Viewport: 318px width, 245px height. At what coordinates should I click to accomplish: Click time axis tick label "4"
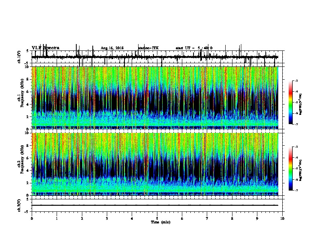[132, 219]
